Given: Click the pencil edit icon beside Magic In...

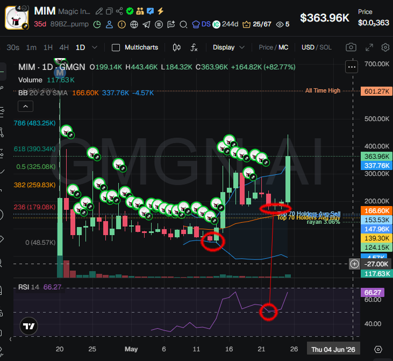Looking at the screenshot, I should [99, 11].
